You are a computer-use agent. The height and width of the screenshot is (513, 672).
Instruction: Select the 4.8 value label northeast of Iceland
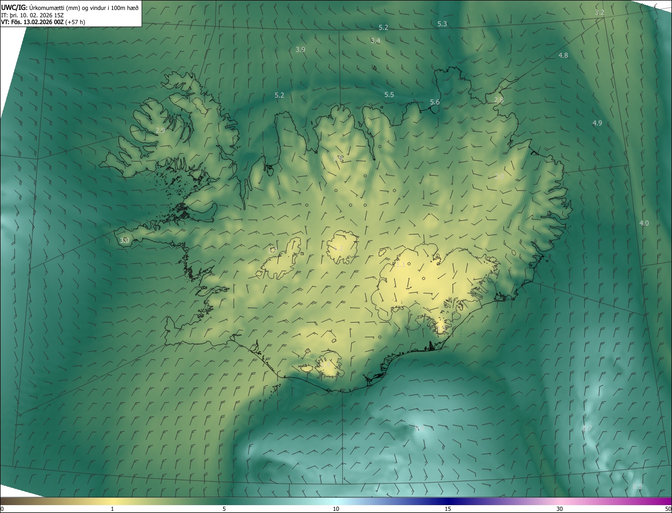tap(563, 56)
